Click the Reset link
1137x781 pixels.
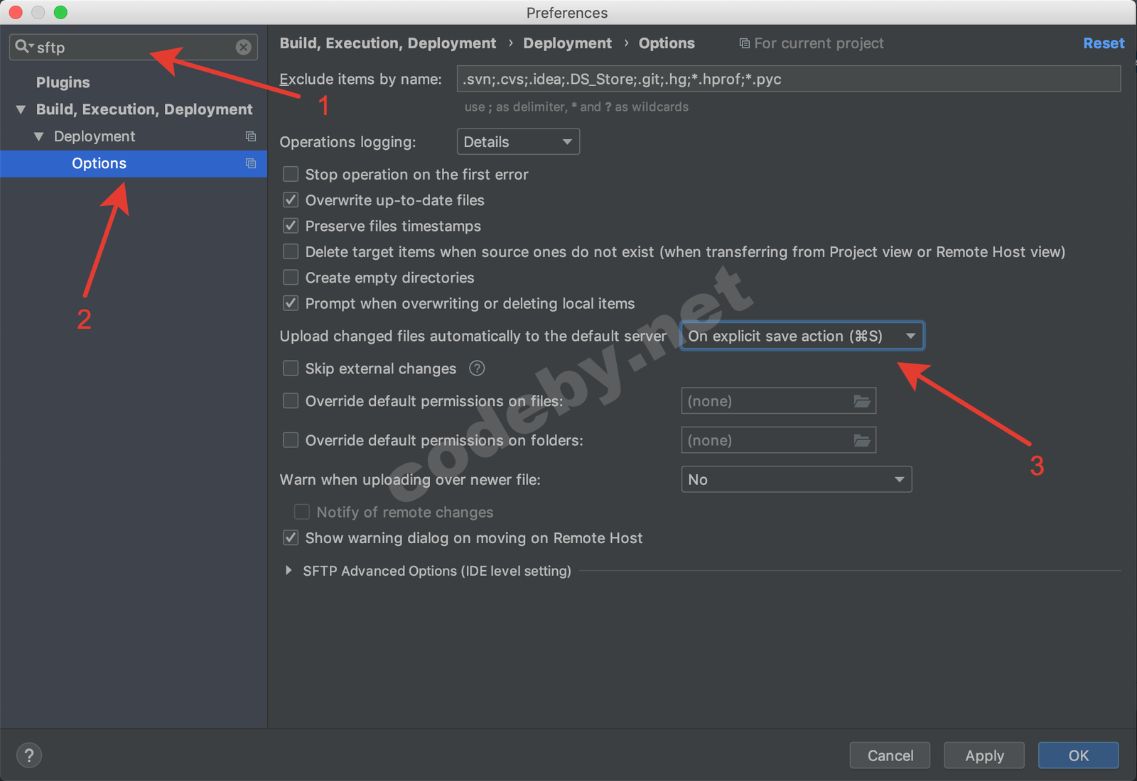point(1104,43)
